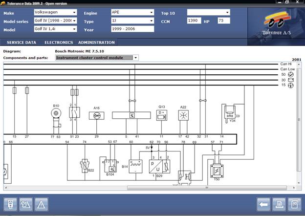Select the A16 lamp component symbol
The image size is (305, 216).
[97, 116]
